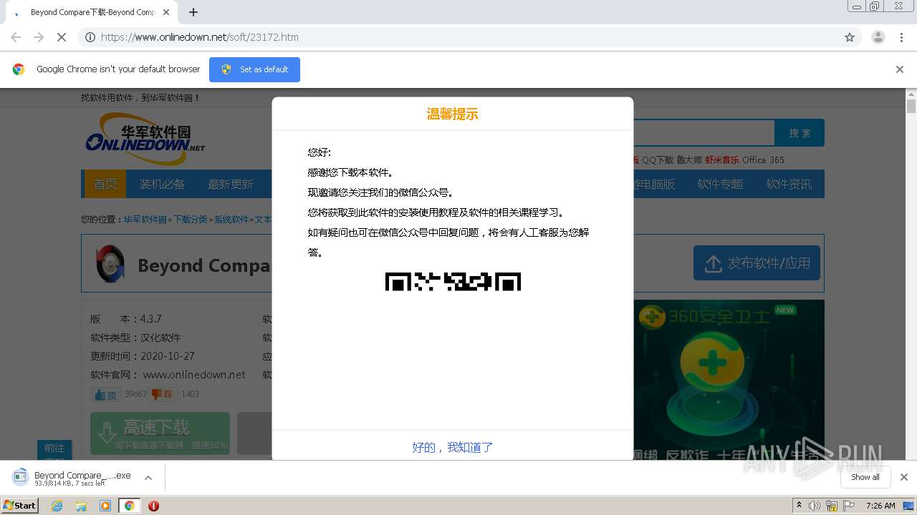Click the www.onlinedown.net official site text
The width and height of the screenshot is (917, 515).
tap(194, 375)
